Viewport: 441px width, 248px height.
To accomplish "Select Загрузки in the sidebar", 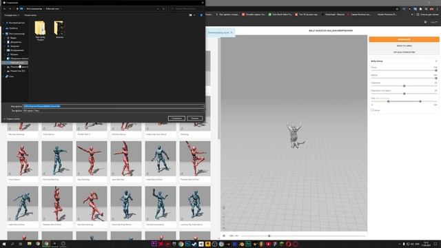I will point(14,46).
